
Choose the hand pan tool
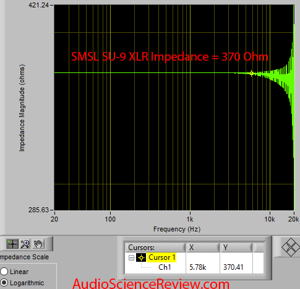pos(38,244)
